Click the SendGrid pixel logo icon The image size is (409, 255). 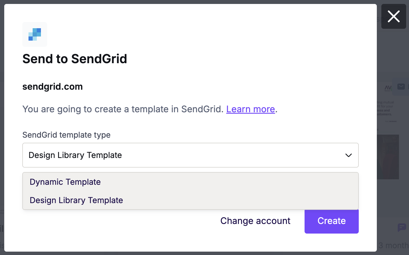pos(35,34)
